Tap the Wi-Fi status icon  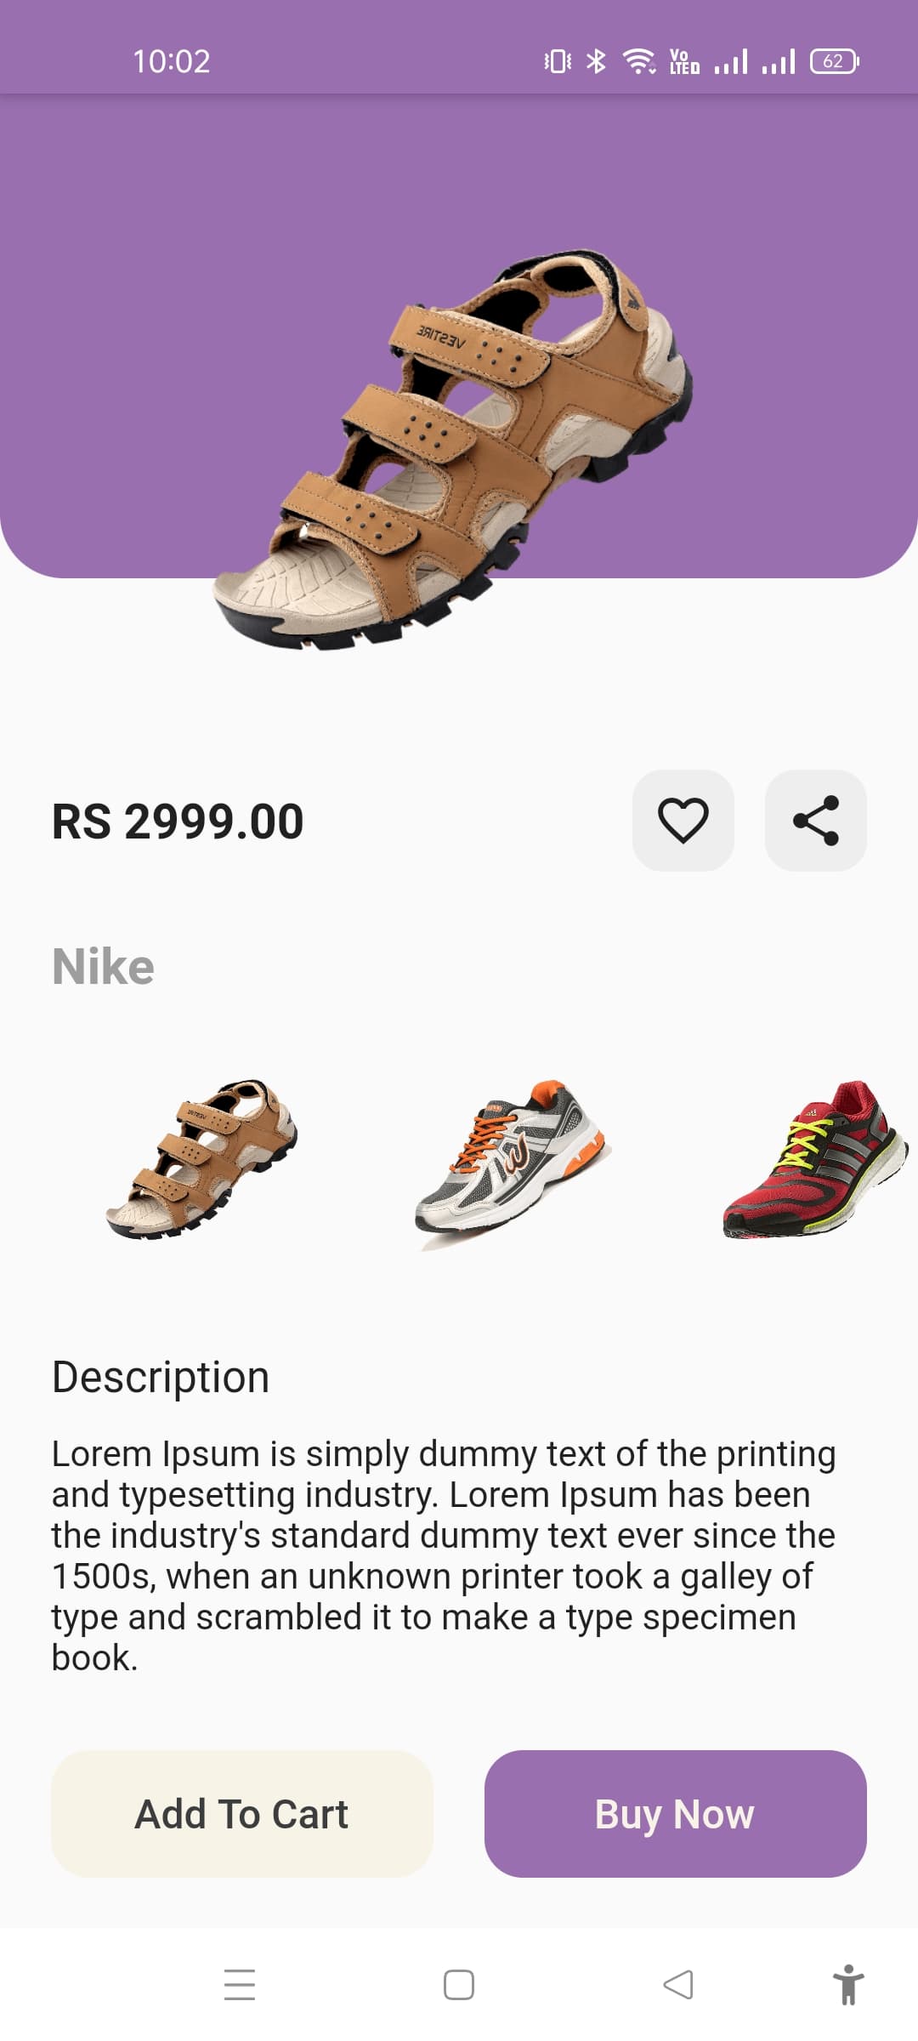pyautogui.click(x=638, y=61)
